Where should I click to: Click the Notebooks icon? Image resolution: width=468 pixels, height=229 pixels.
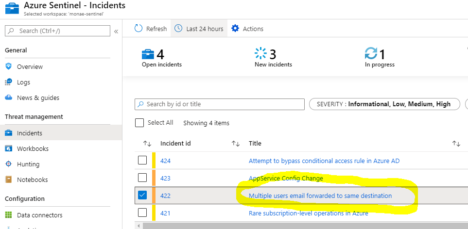pos(9,180)
